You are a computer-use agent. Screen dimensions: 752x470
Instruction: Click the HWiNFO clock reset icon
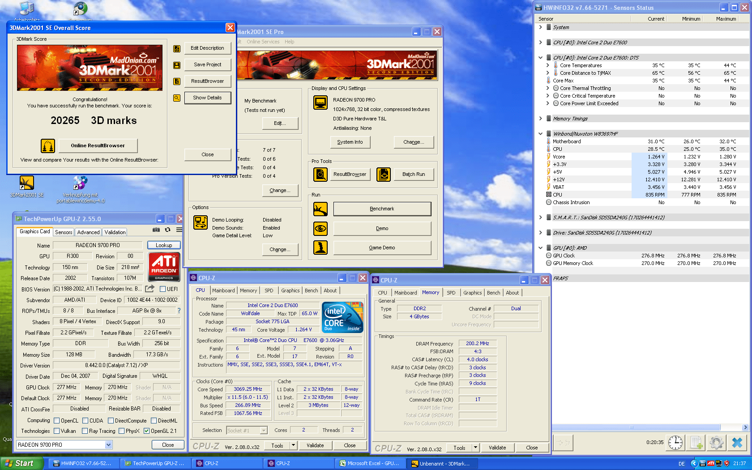(x=675, y=443)
